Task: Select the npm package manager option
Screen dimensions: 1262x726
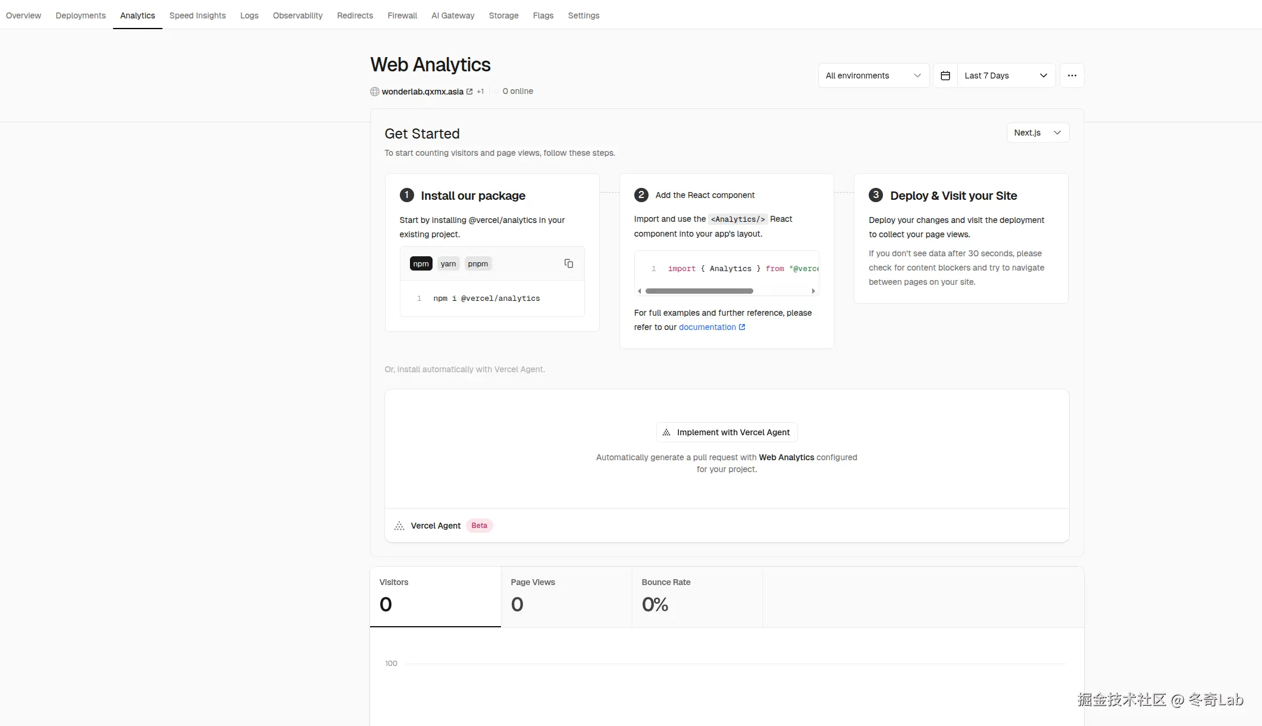Action: point(421,264)
